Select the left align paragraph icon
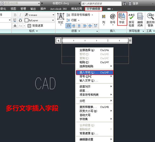Viewport: 155px width, 142px height. pyautogui.click(x=74, y=26)
